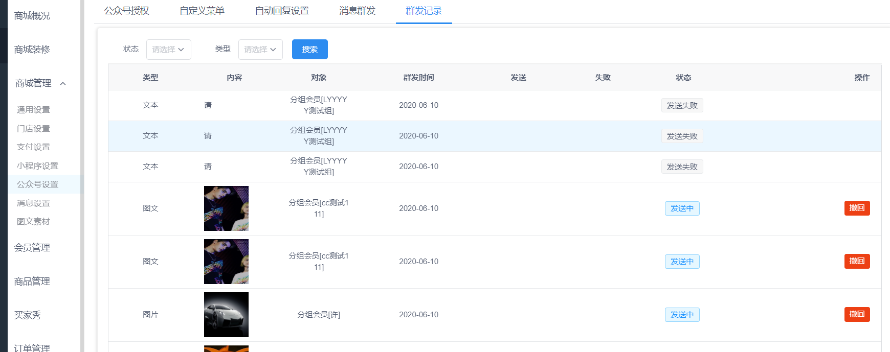
Task: Open 图文素材 in the sidebar
Action: click(x=33, y=222)
